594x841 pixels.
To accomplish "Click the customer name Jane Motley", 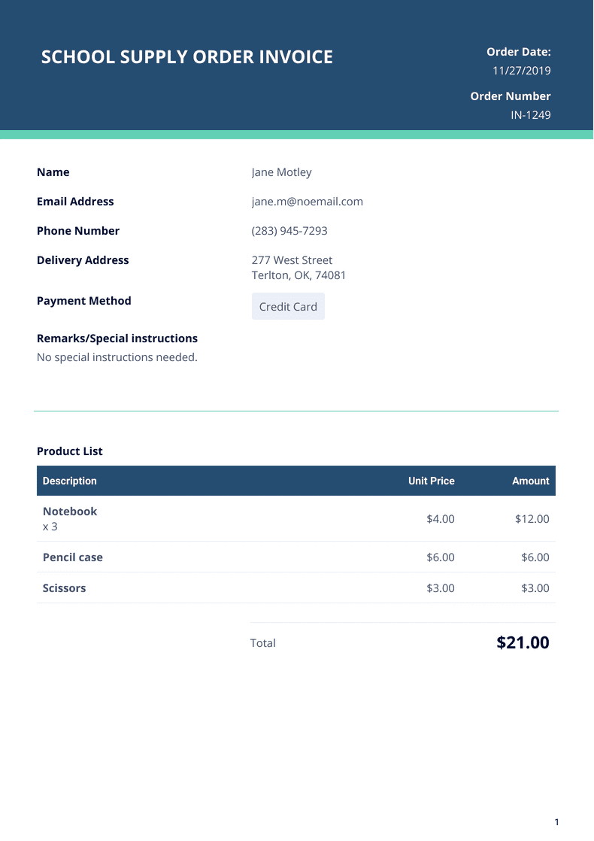I will (281, 172).
